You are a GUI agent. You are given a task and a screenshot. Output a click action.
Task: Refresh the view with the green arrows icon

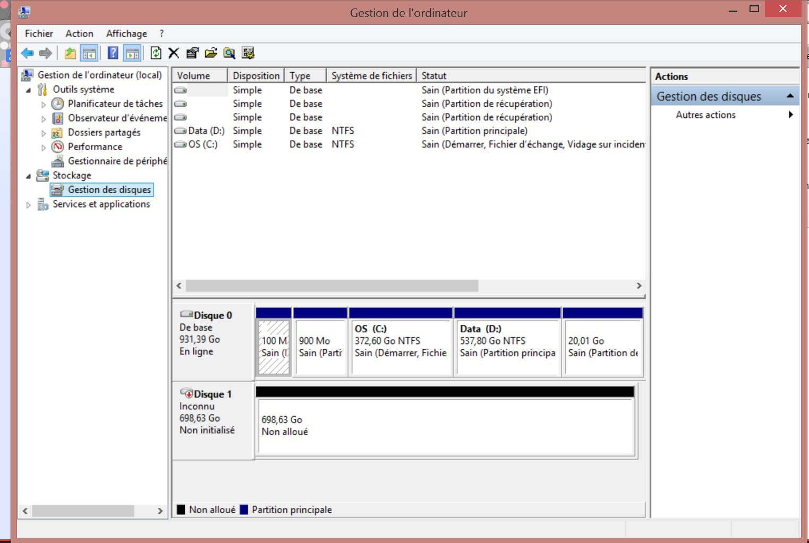[x=156, y=53]
